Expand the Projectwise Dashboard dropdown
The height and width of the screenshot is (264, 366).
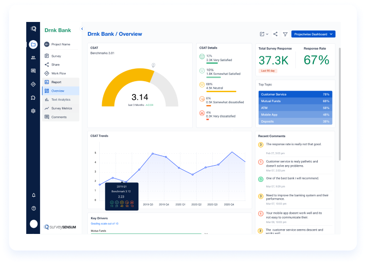313,34
